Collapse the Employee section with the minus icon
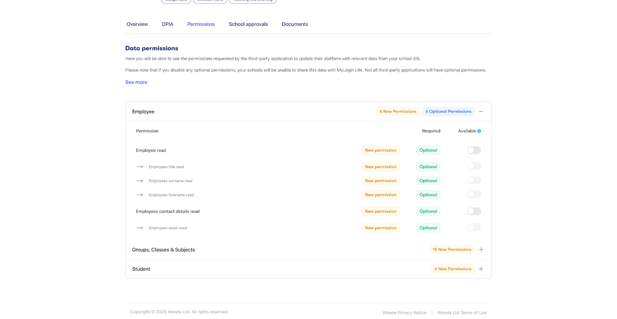 [481, 111]
